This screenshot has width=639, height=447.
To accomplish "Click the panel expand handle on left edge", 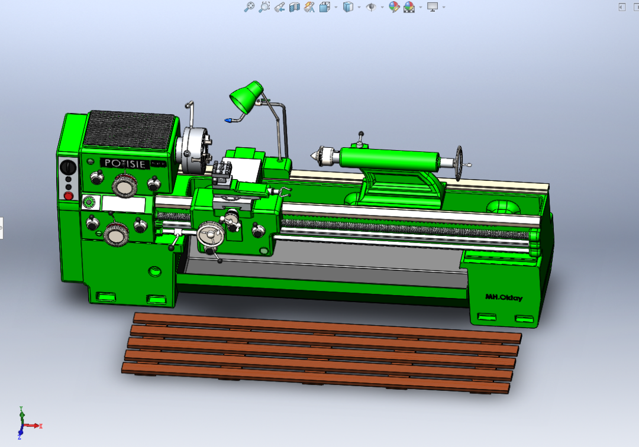I will [x=1, y=228].
